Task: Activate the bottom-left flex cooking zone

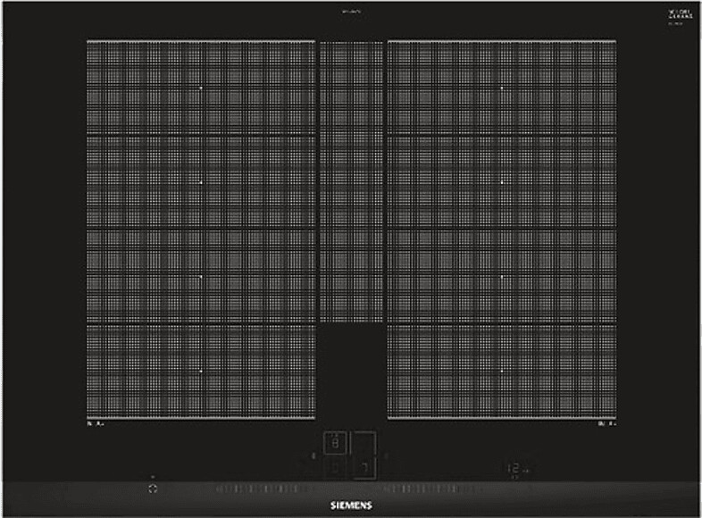Action: coord(201,370)
